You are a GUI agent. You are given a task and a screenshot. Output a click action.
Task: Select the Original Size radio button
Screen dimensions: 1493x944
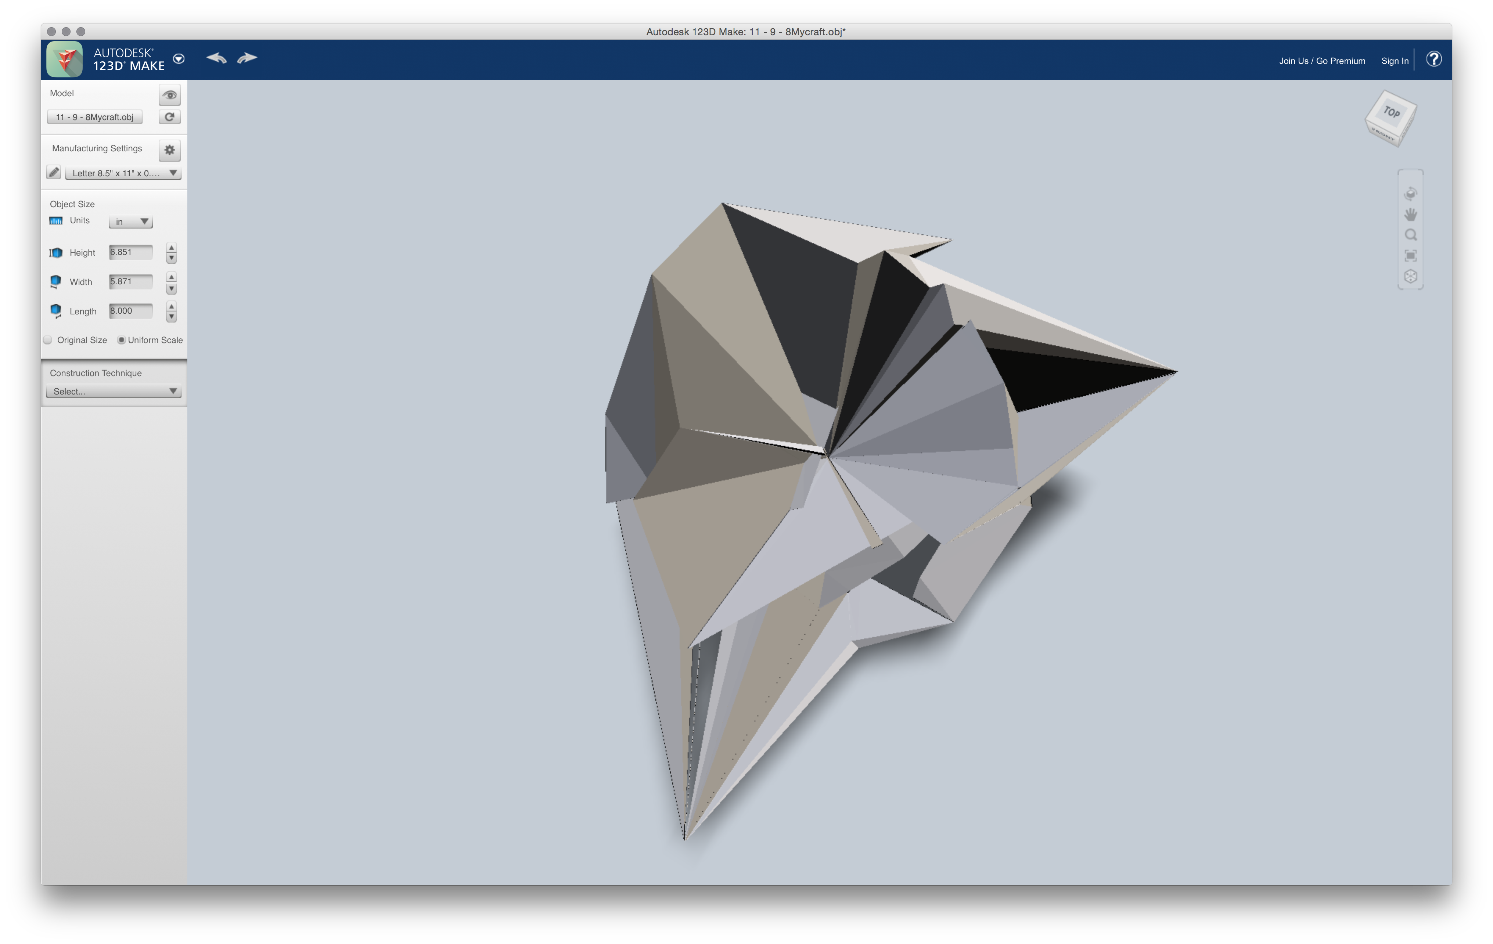coord(48,340)
